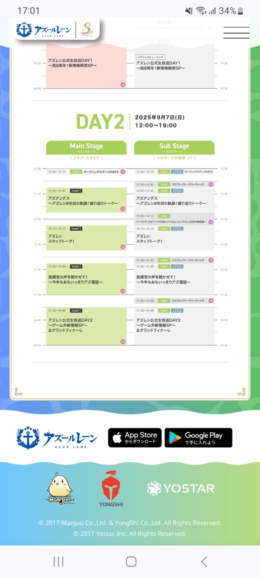Tap the Yongshi logo
Image resolution: width=260 pixels, height=578 pixels.
click(x=111, y=489)
